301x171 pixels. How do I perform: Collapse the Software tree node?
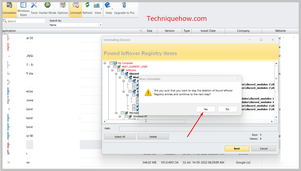112,70
